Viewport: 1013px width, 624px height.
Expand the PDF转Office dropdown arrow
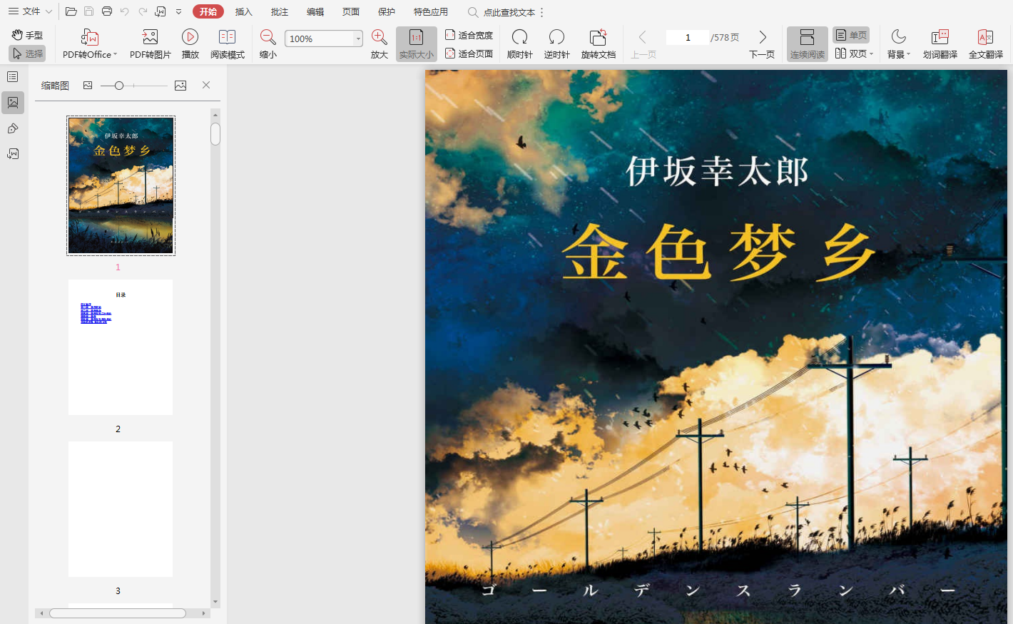point(116,54)
